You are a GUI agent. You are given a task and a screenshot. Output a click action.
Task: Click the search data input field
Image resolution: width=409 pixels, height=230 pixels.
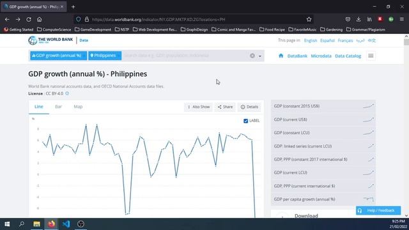(185, 56)
